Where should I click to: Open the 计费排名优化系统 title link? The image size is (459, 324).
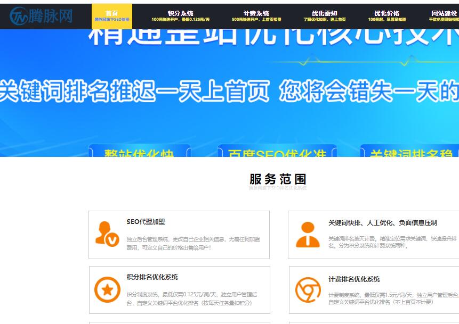(x=354, y=279)
